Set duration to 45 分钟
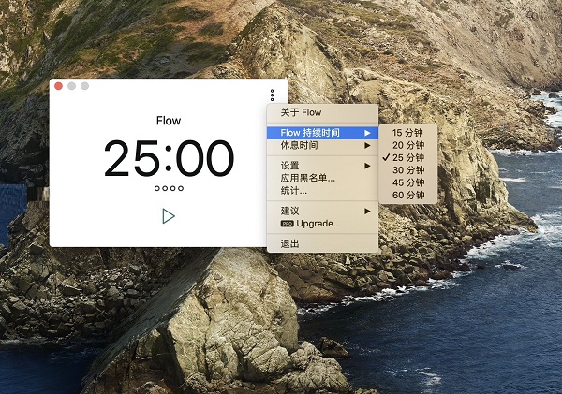The image size is (562, 394). [x=407, y=182]
